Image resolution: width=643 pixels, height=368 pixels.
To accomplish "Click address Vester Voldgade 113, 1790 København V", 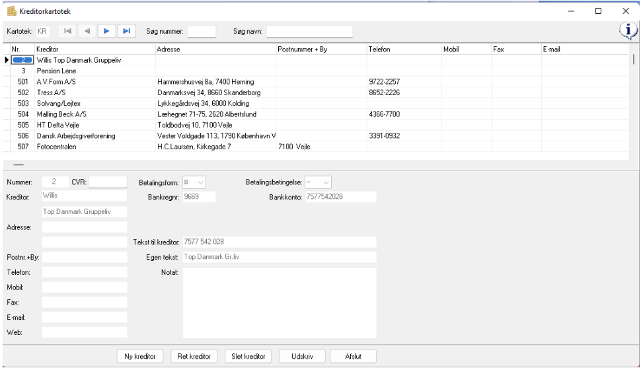I will [217, 136].
